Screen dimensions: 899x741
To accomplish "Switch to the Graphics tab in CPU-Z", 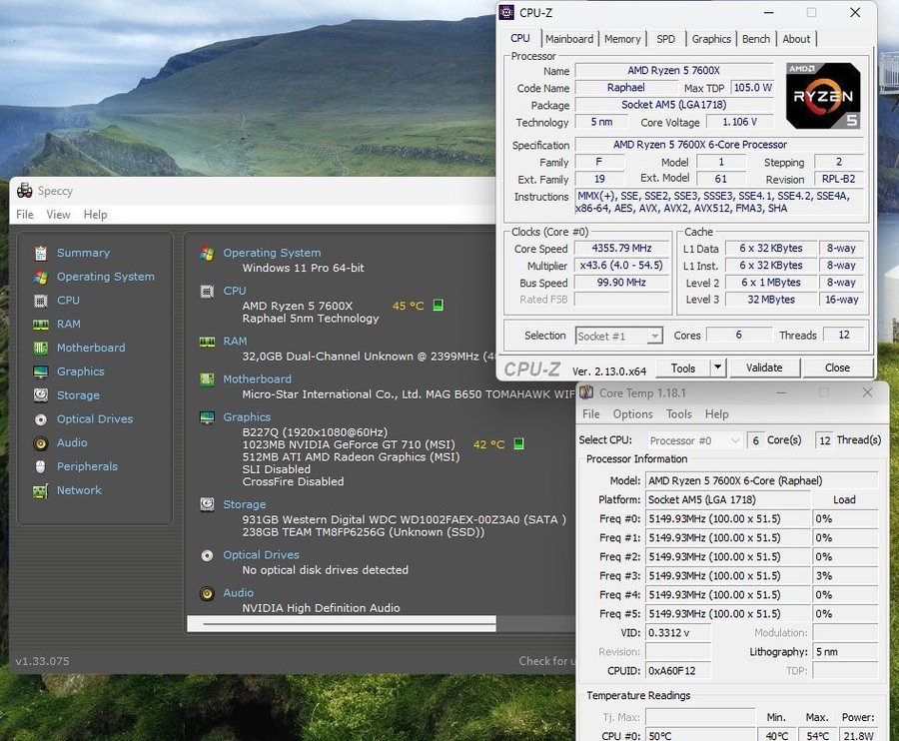I will click(x=711, y=39).
